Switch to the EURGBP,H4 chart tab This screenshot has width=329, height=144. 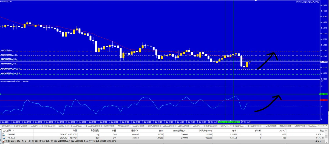(8, 126)
